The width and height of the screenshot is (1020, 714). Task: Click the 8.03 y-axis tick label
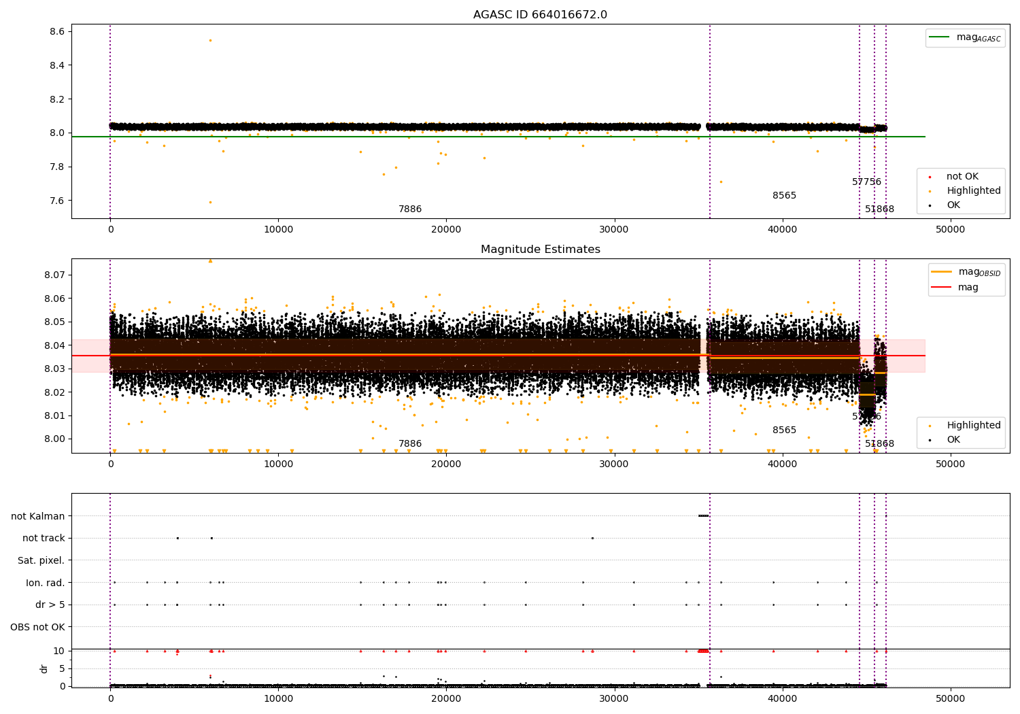pyautogui.click(x=54, y=369)
